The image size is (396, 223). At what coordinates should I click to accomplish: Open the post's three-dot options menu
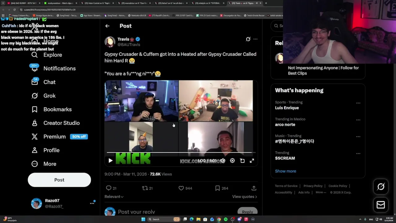pos(255,39)
